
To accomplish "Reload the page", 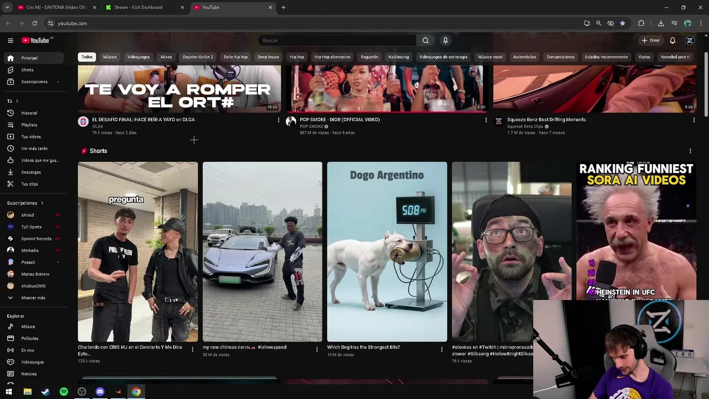I will tap(34, 23).
